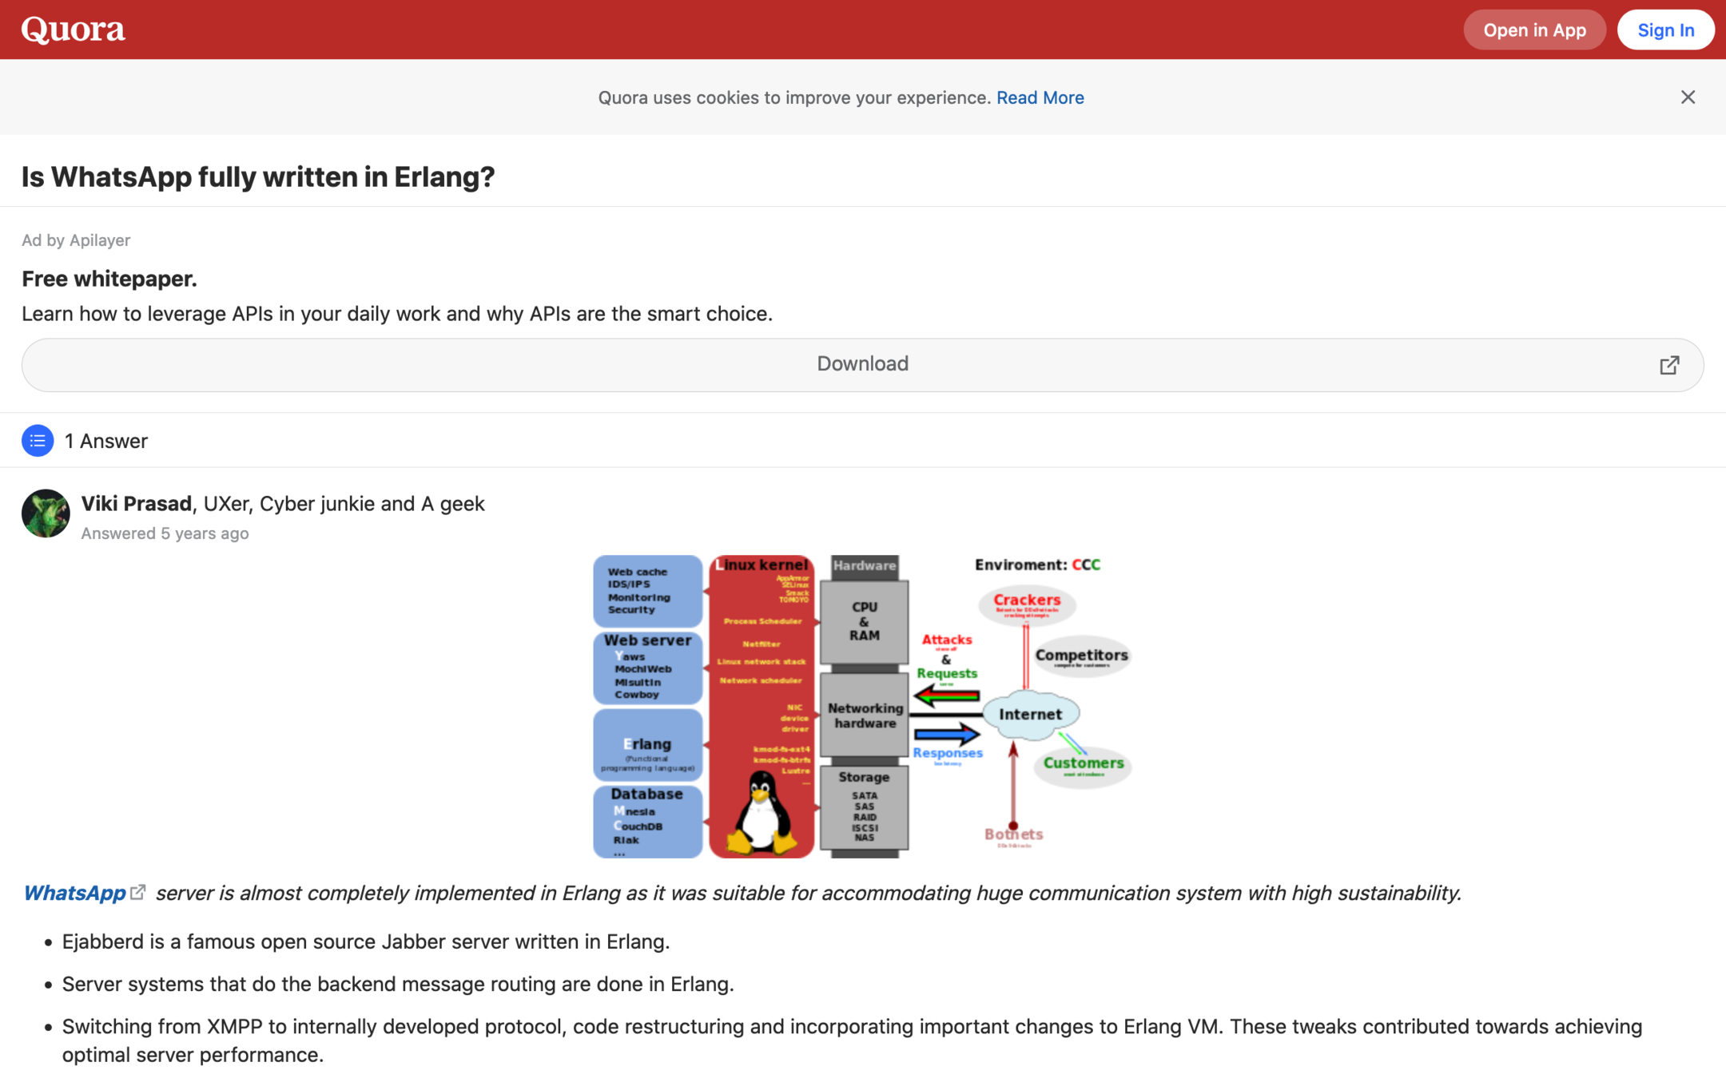1726x1078 pixels.
Task: Click the Quora logo
Action: click(x=73, y=30)
